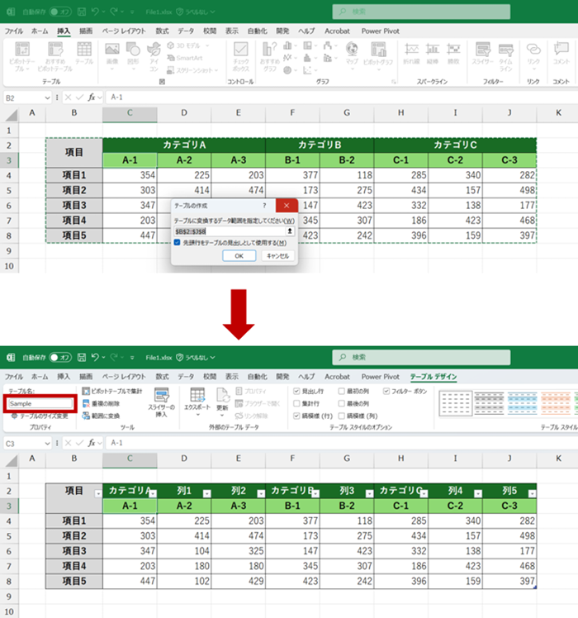Click 重複の削除 in the tools group

[x=103, y=403]
